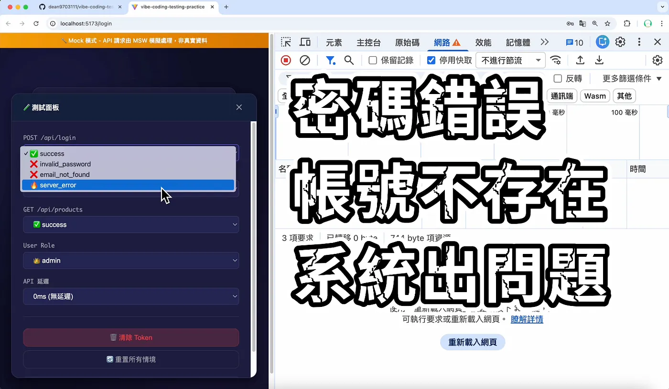Expand the 更多篩選條件 dropdown
The image size is (669, 389).
[x=632, y=79]
